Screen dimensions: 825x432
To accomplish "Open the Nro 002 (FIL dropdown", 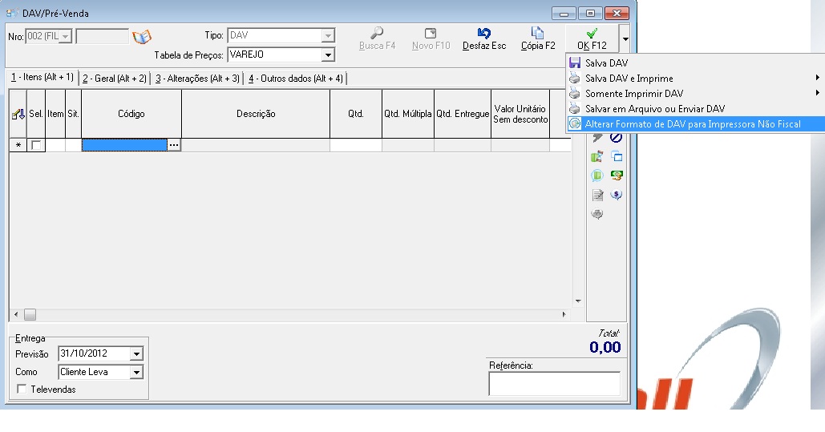I will [66, 36].
